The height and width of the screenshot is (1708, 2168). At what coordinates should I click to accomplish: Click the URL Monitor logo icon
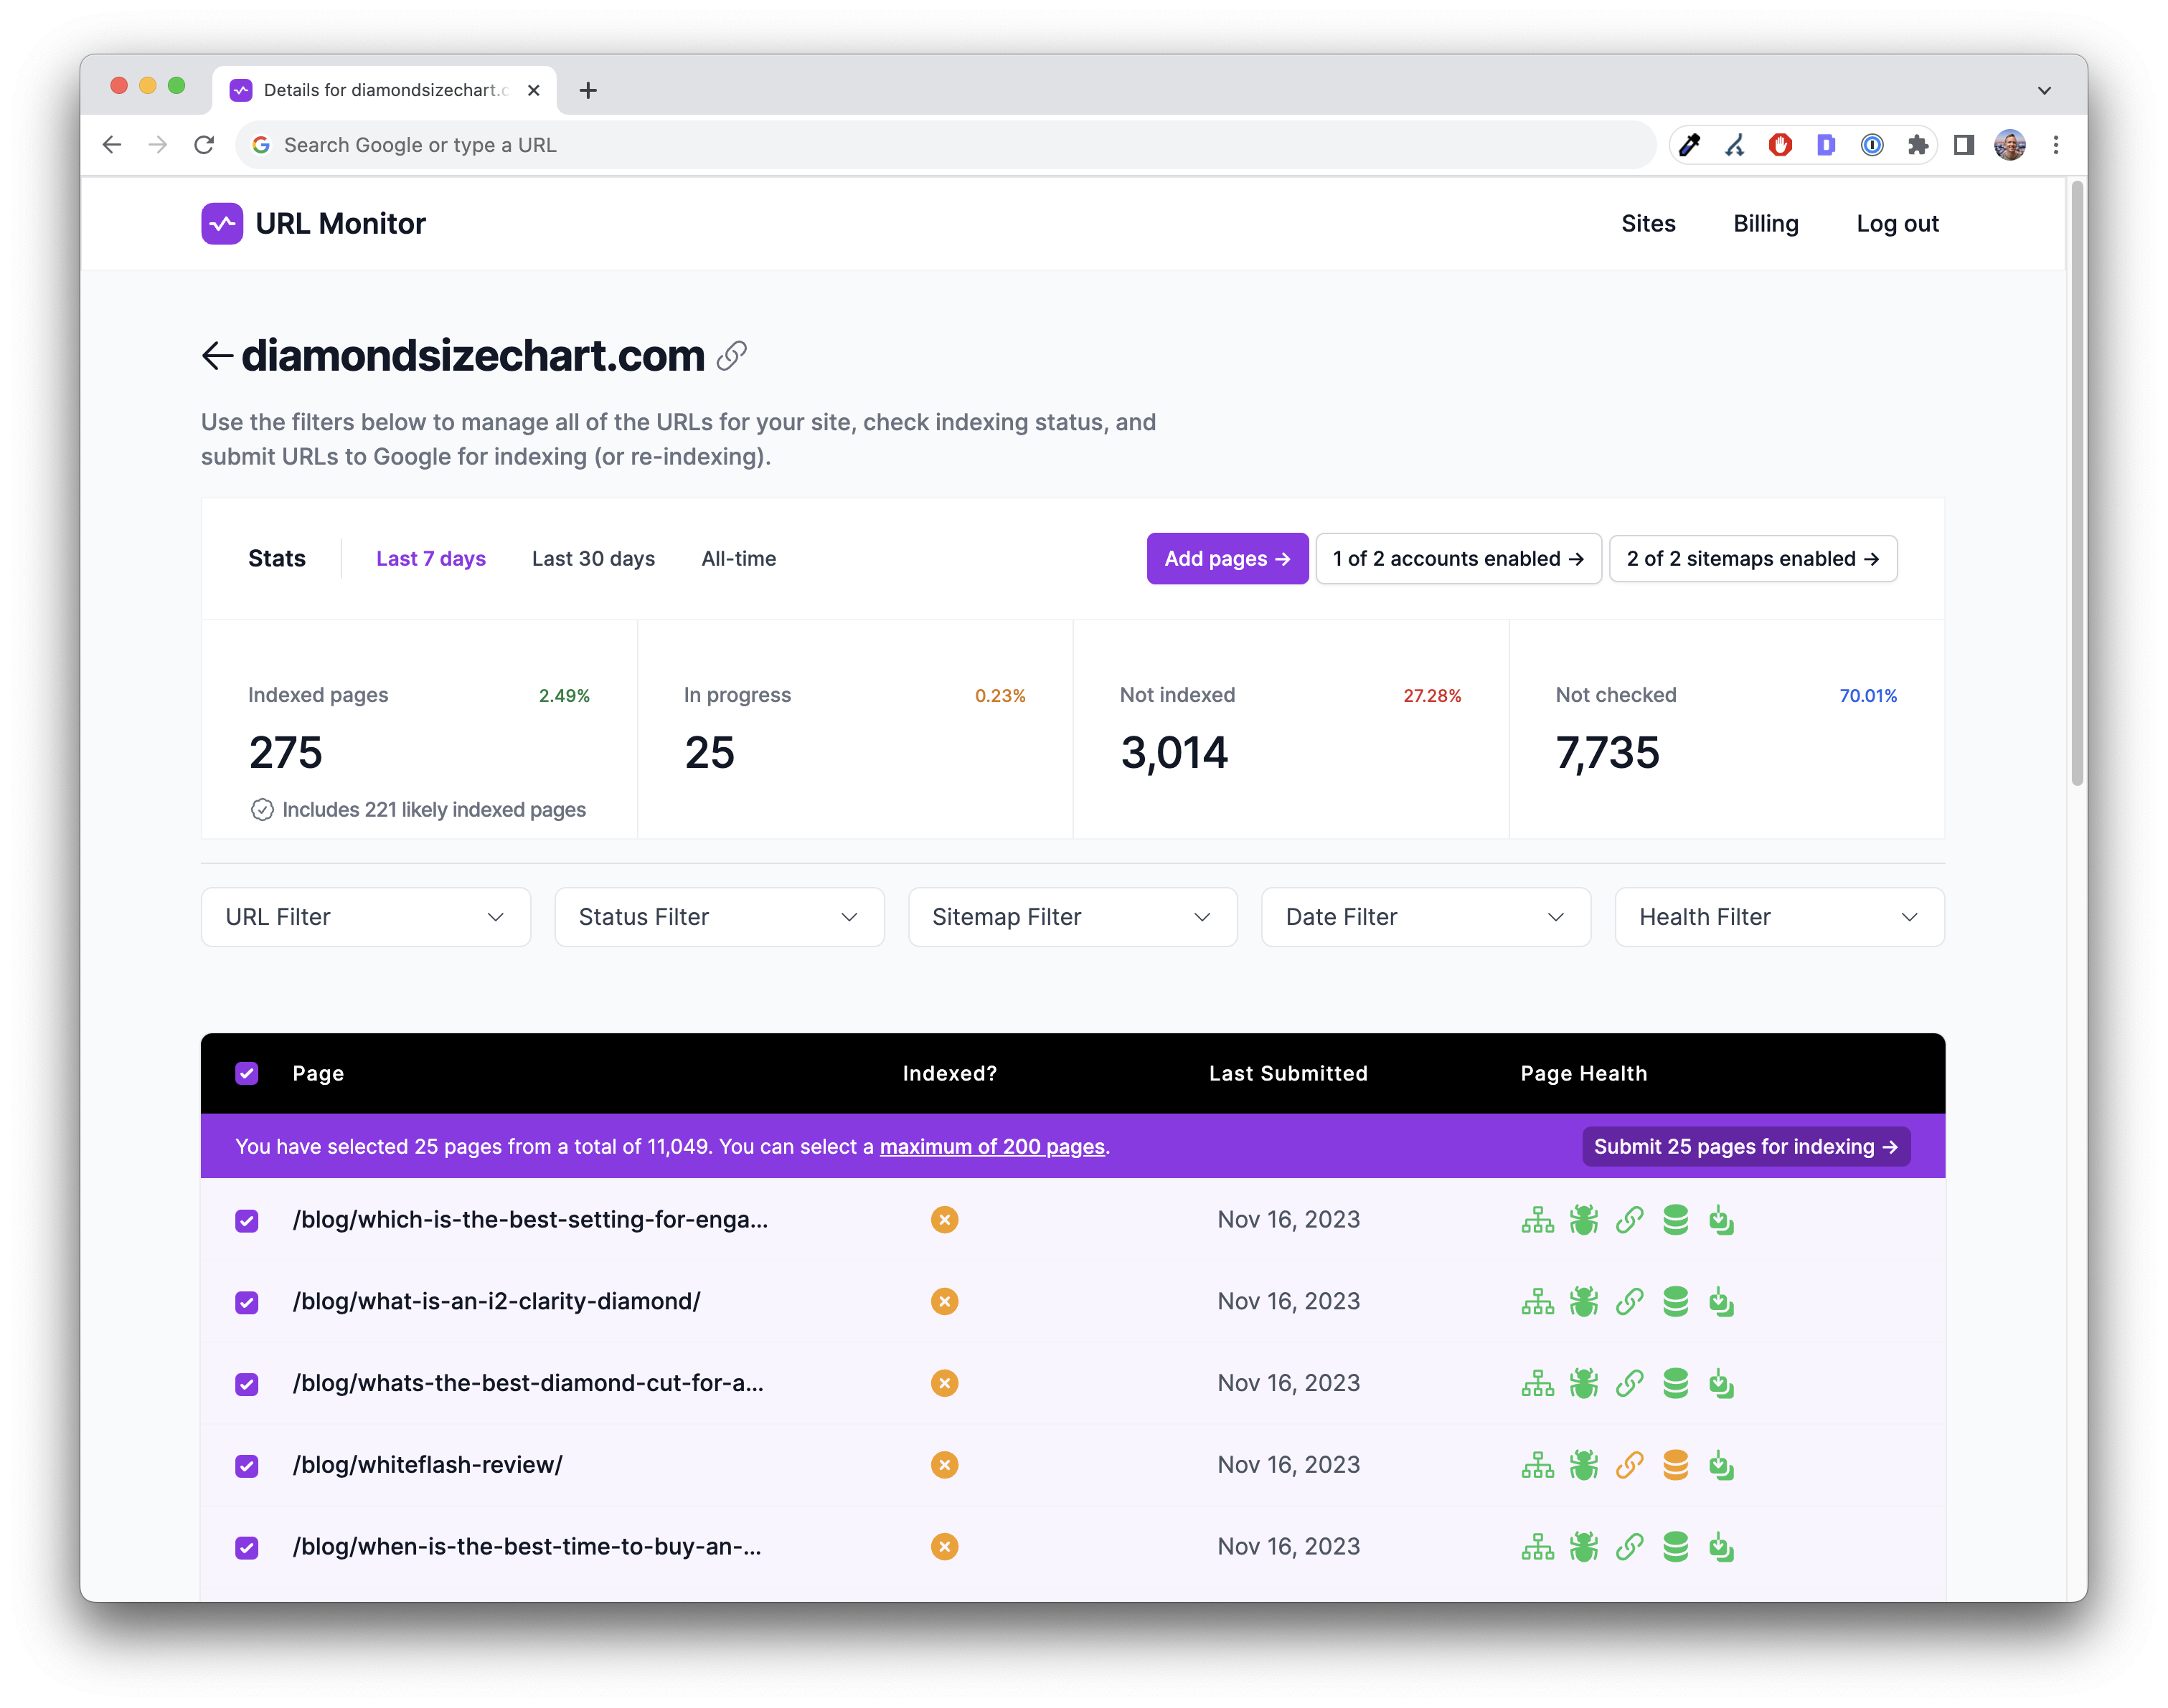(222, 223)
